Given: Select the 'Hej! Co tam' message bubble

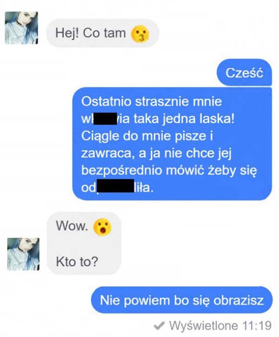Looking at the screenshot, I should coord(102,33).
